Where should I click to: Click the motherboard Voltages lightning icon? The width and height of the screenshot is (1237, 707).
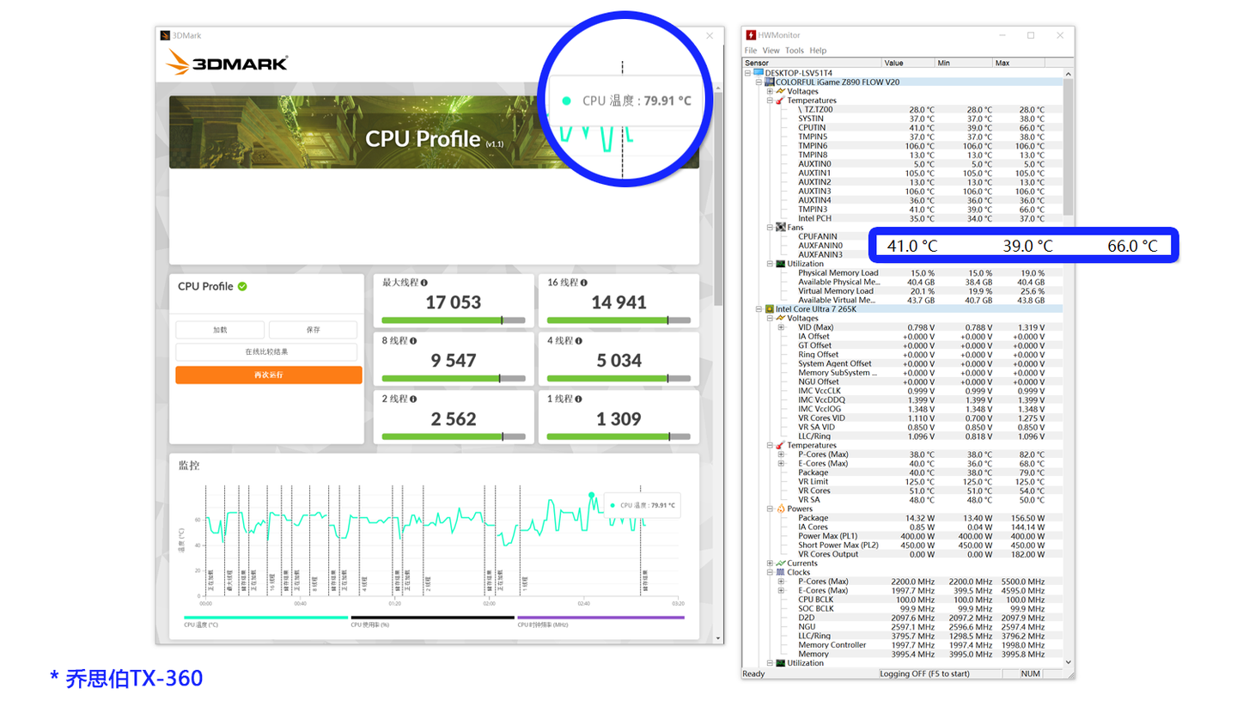780,91
